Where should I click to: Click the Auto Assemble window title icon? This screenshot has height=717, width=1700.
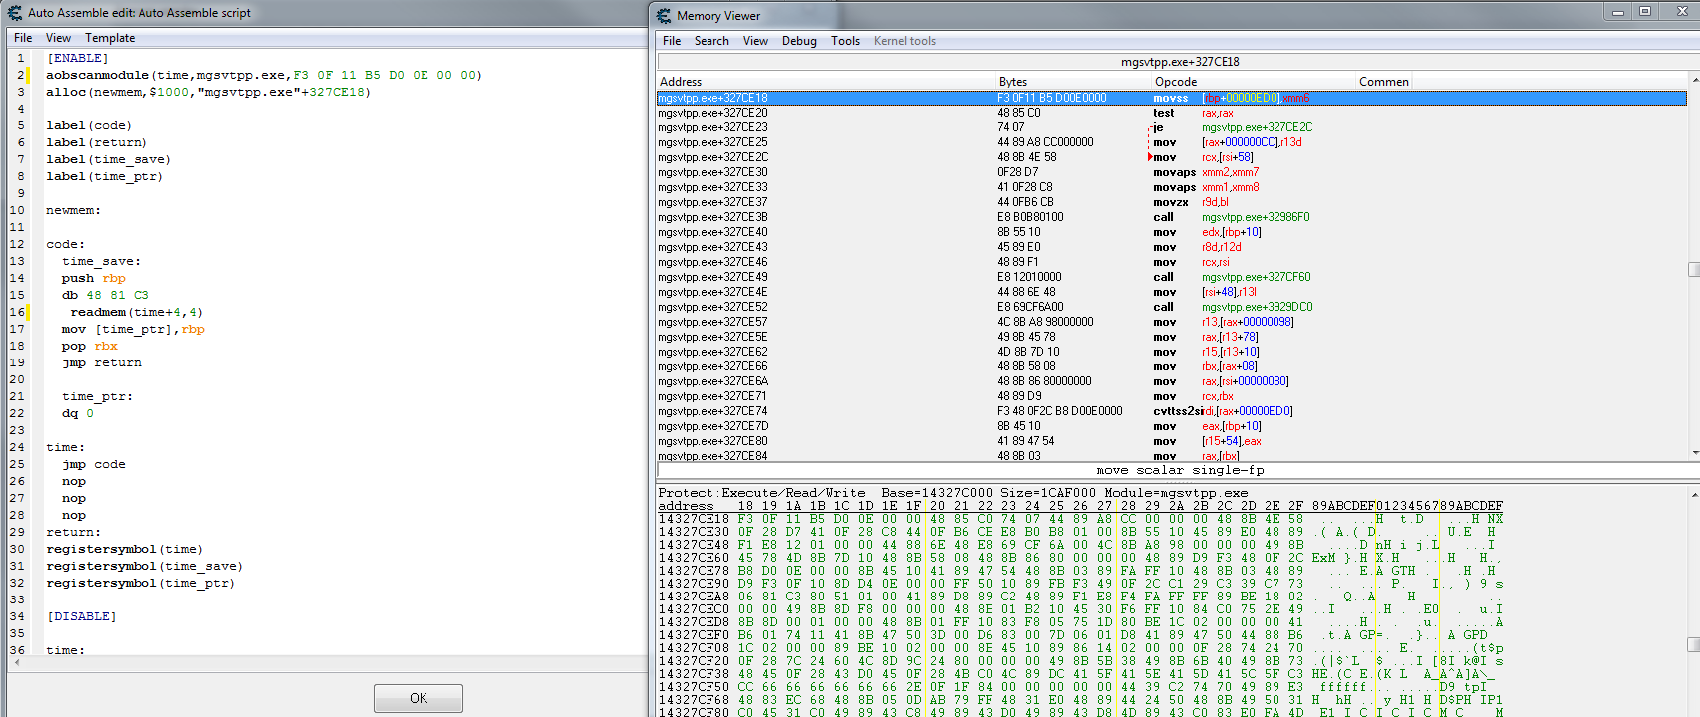tap(15, 13)
